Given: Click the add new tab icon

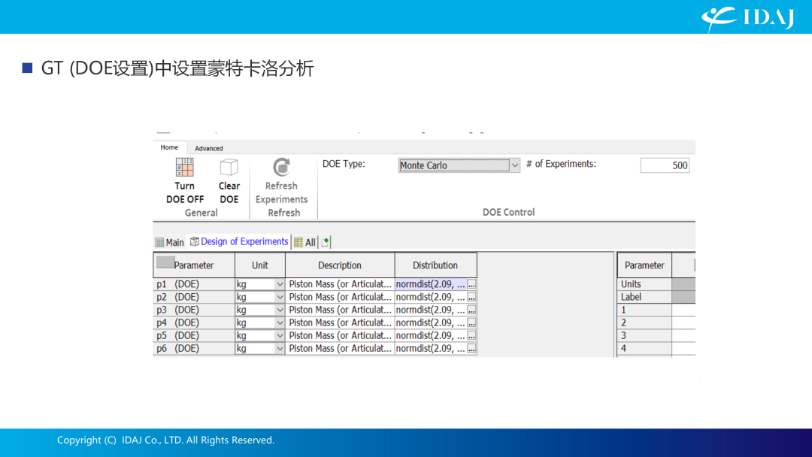Looking at the screenshot, I should (326, 242).
